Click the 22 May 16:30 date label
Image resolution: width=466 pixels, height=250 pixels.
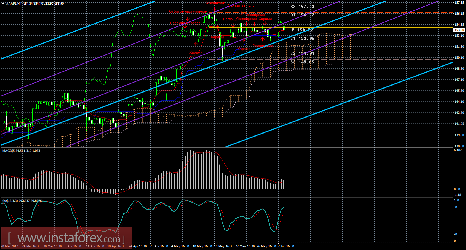click(x=245, y=247)
